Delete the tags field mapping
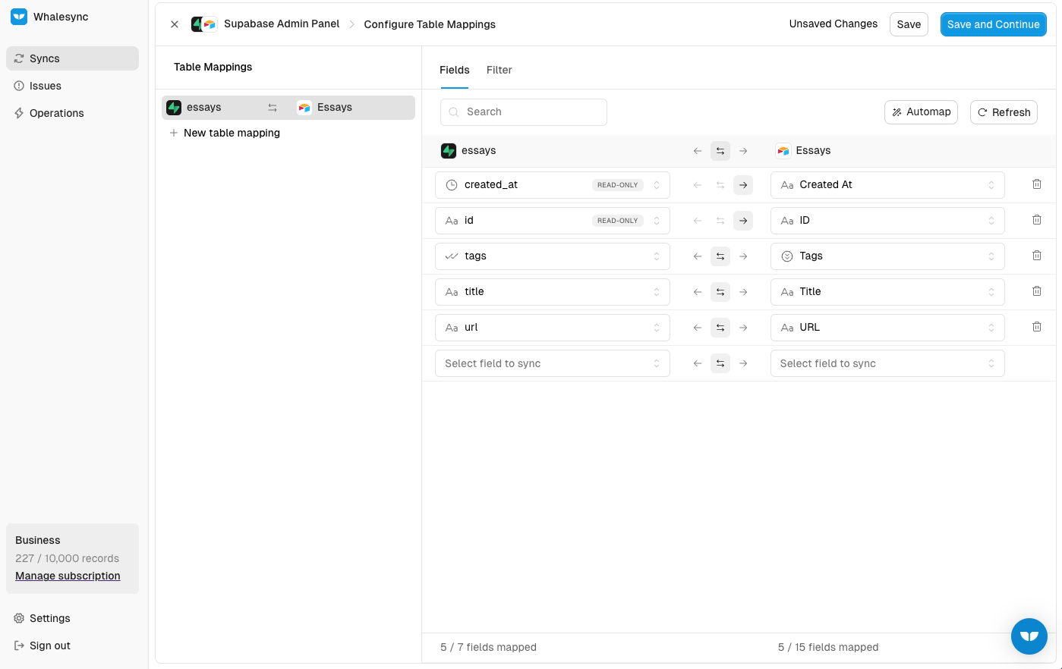The height and width of the screenshot is (669, 1062). tap(1037, 256)
